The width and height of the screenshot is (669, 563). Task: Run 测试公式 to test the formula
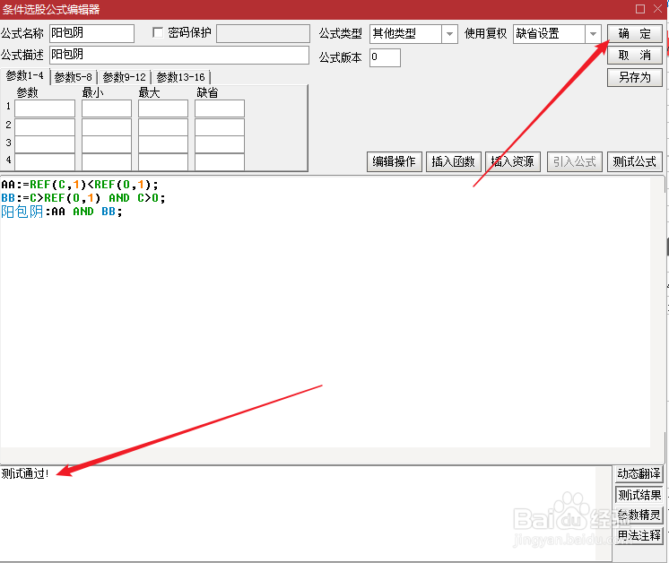tap(634, 161)
